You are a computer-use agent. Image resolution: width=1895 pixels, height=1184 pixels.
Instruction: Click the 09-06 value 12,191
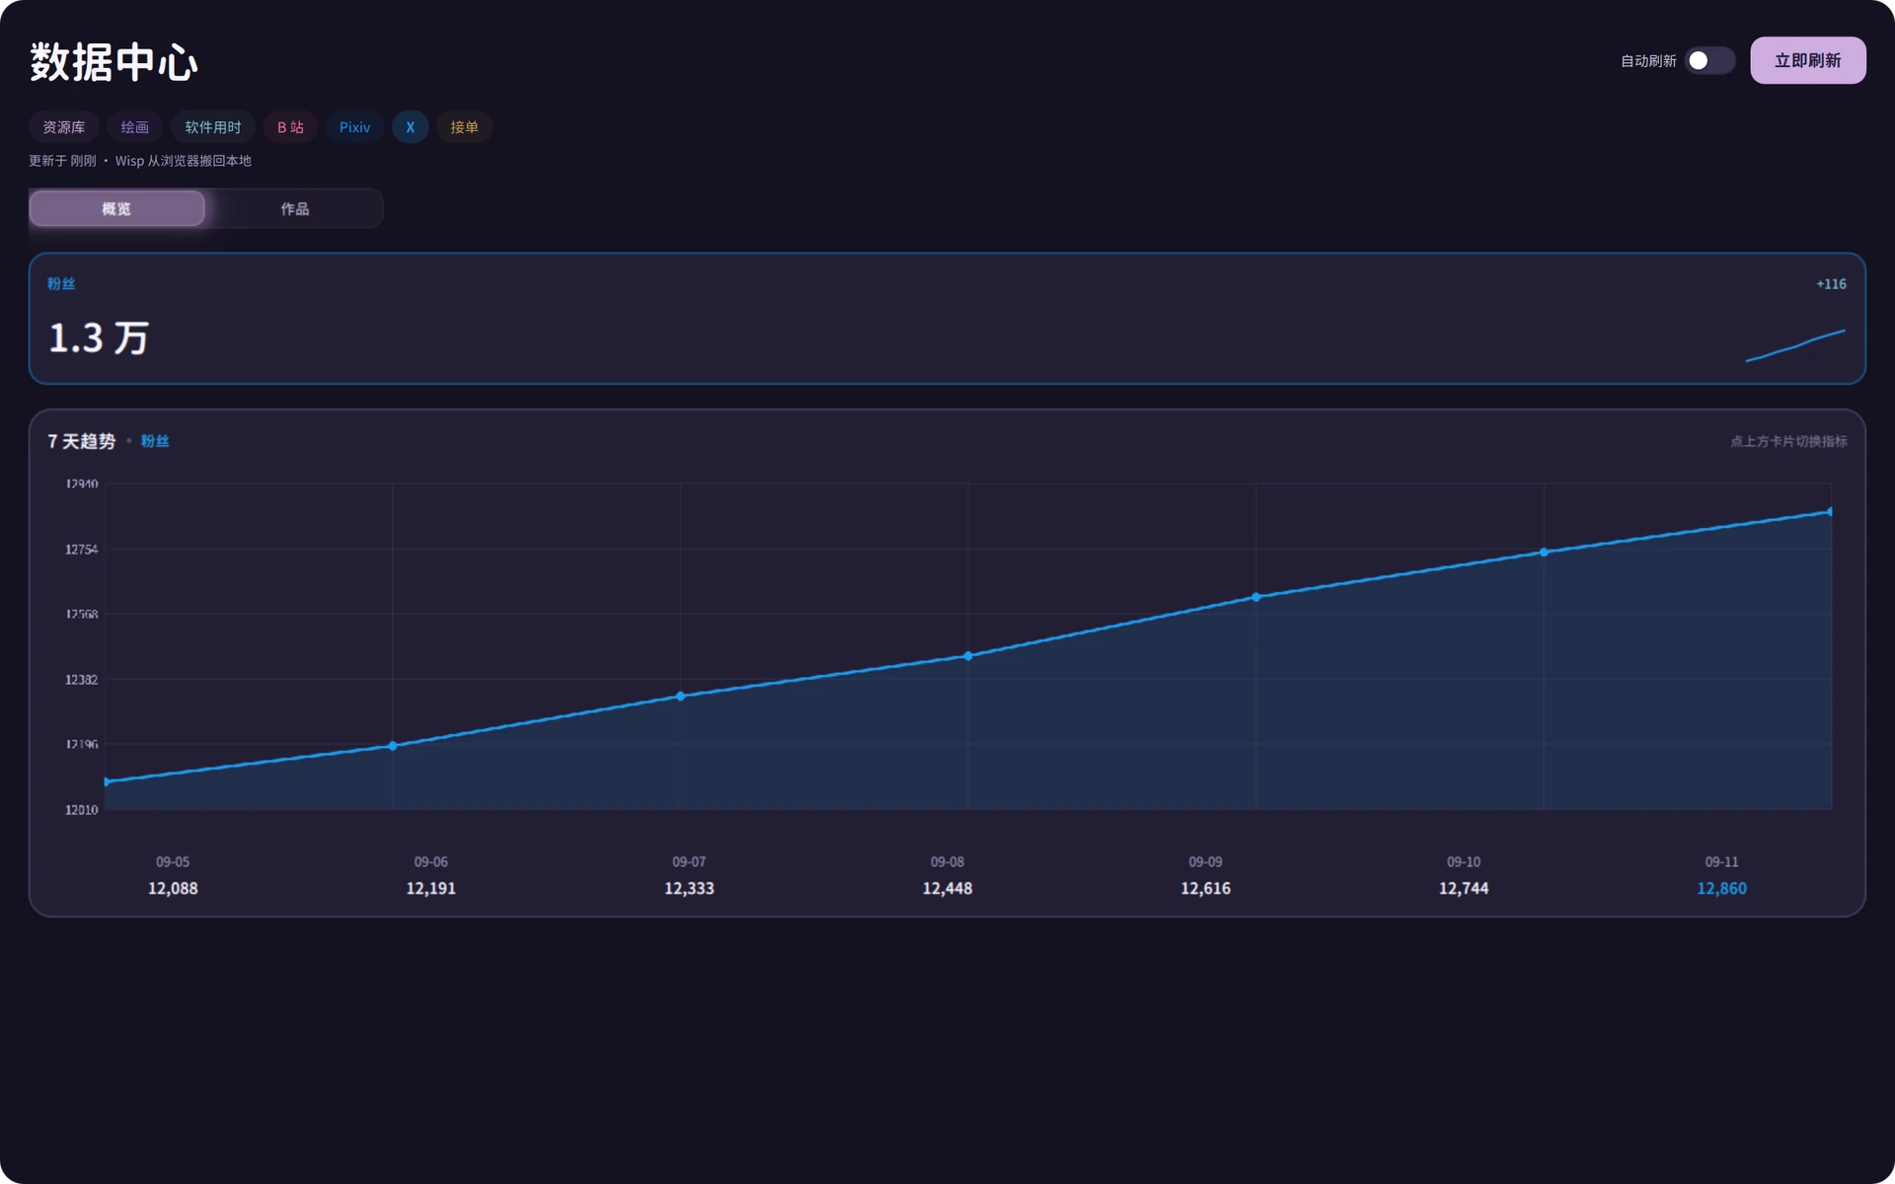pos(430,888)
